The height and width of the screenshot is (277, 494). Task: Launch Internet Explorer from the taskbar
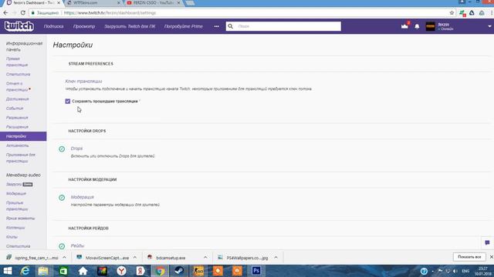pyautogui.click(x=25, y=271)
